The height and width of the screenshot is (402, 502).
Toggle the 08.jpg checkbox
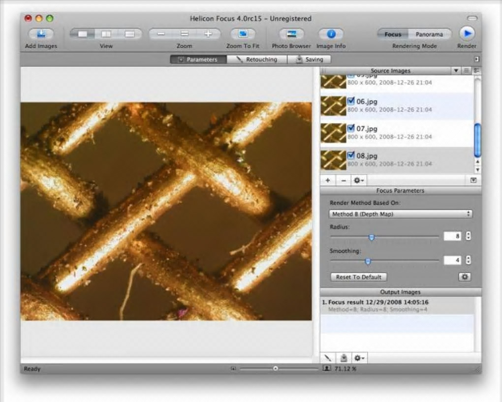point(351,155)
